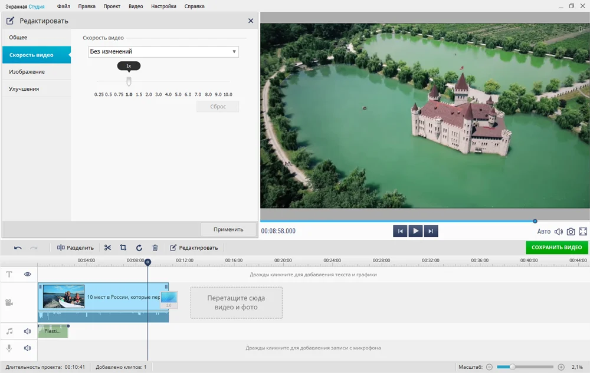The width and height of the screenshot is (590, 373).
Task: Click Добавлено клипов: 1 status text
Action: click(x=121, y=367)
